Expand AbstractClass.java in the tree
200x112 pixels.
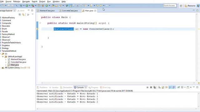[x=6, y=59]
